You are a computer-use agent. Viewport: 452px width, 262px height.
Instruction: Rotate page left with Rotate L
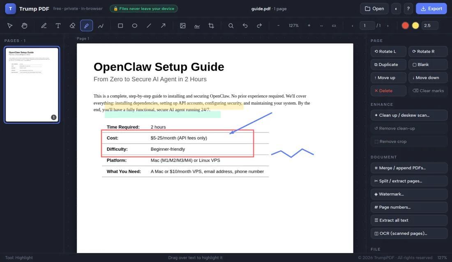tap(388, 52)
